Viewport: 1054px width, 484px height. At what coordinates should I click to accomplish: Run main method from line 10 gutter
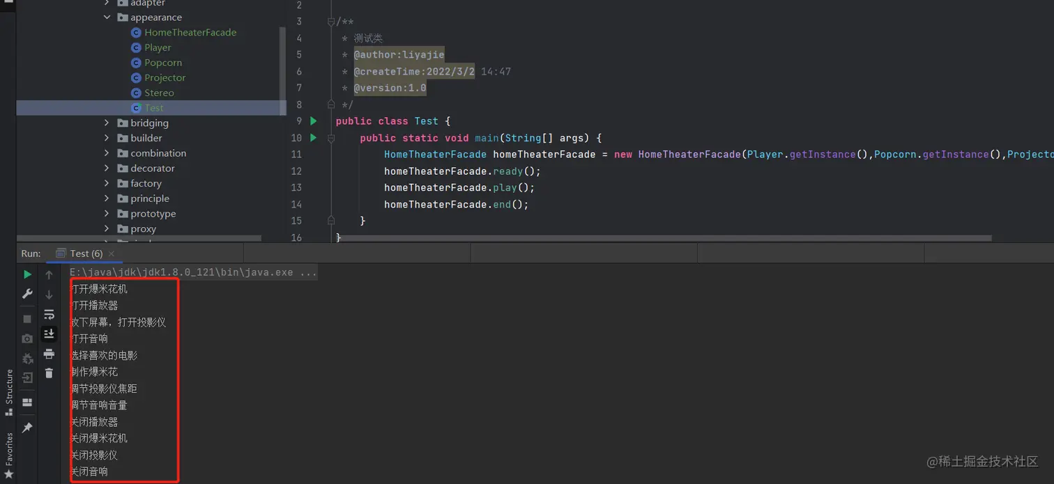pyautogui.click(x=314, y=138)
